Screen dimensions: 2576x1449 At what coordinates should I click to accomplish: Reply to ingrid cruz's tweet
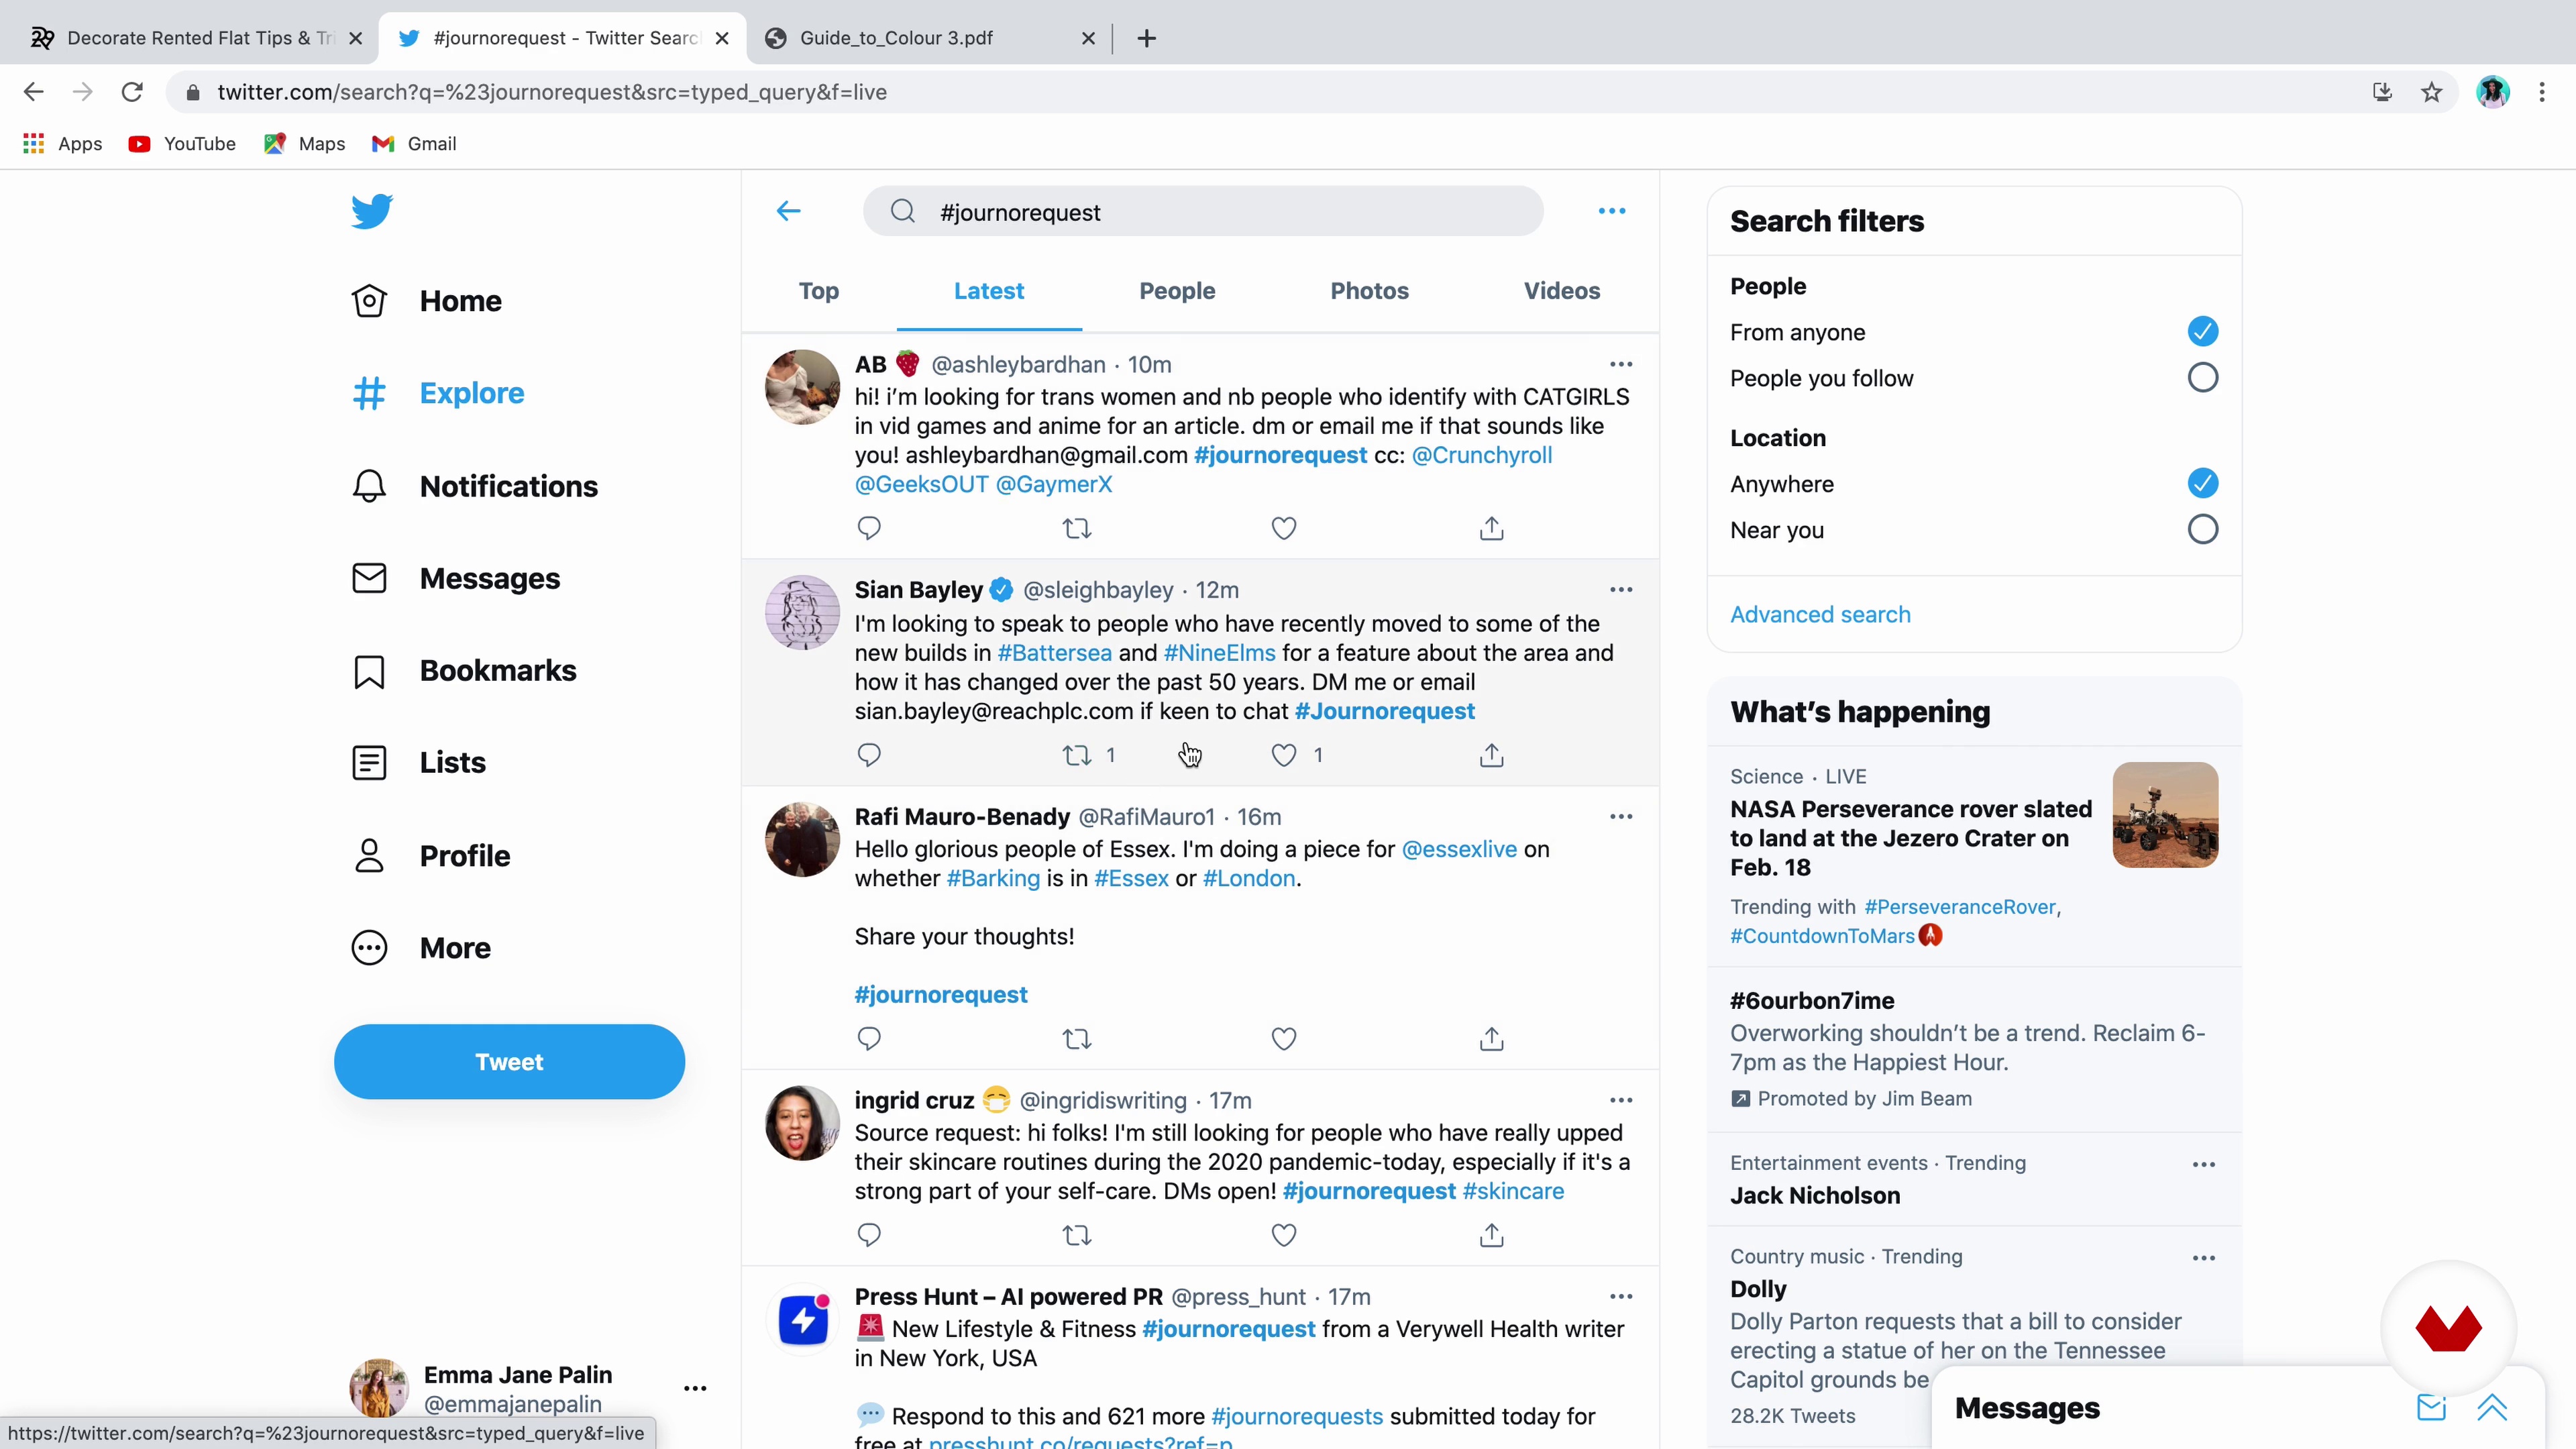tap(869, 1235)
